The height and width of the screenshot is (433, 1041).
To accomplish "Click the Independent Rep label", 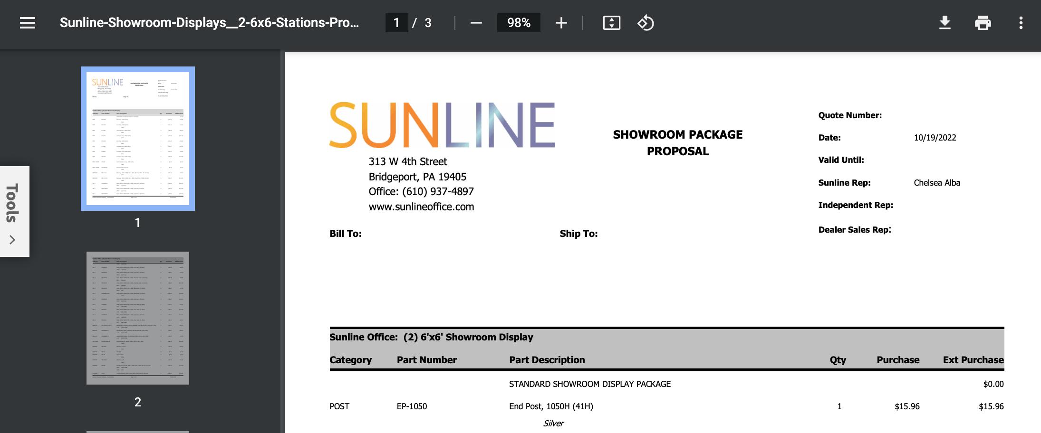I will [x=856, y=205].
